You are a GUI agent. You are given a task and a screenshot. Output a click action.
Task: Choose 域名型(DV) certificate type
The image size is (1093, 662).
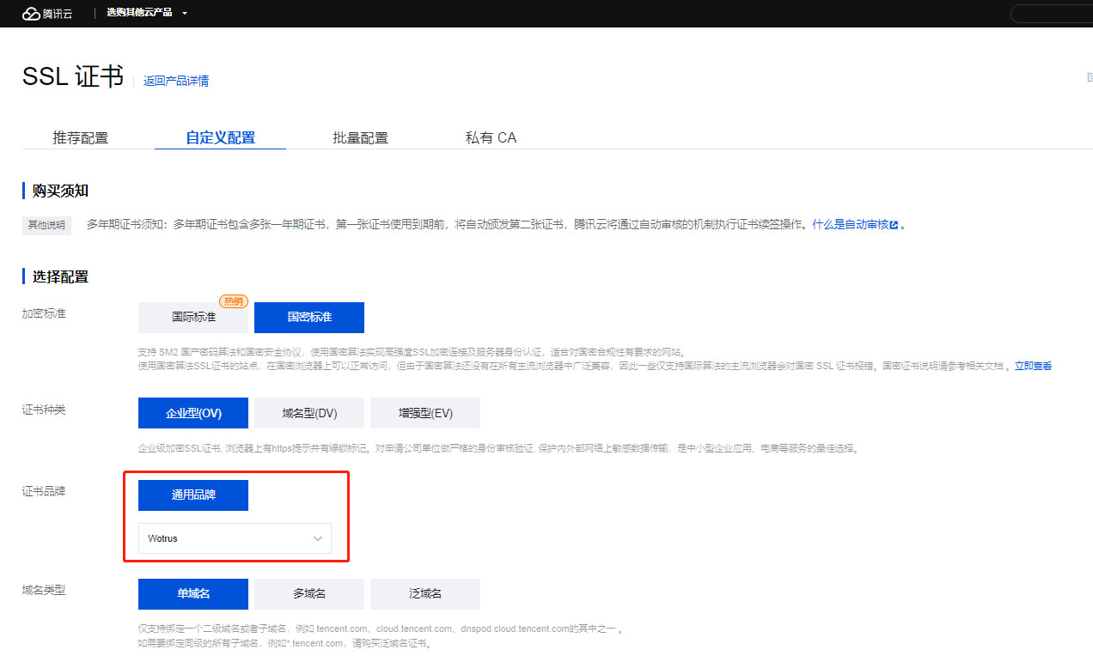pyautogui.click(x=309, y=413)
